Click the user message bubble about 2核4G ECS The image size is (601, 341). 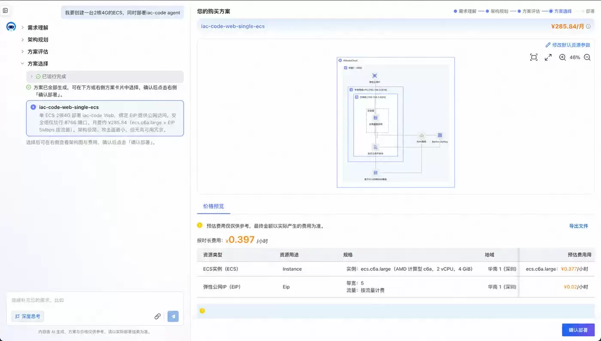pos(122,12)
